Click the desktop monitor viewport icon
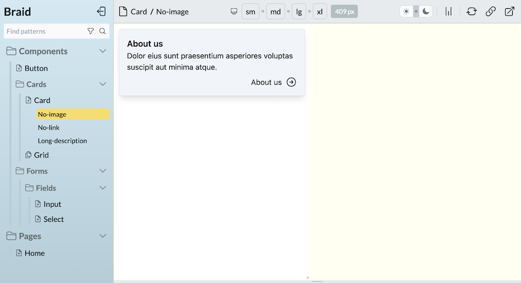Screen dimensions: 521x283 (x=234, y=11)
